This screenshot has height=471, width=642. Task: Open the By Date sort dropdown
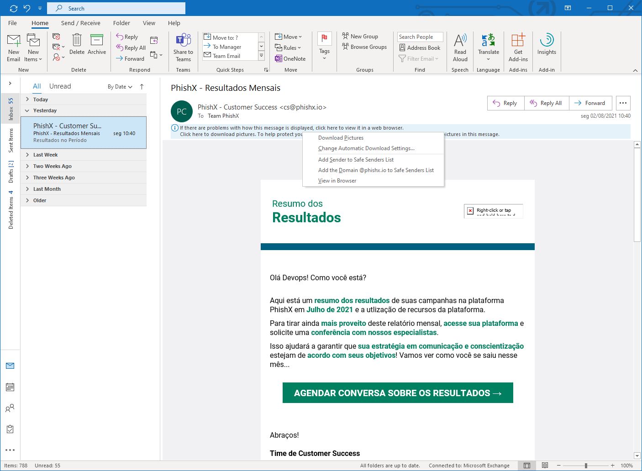tap(120, 87)
